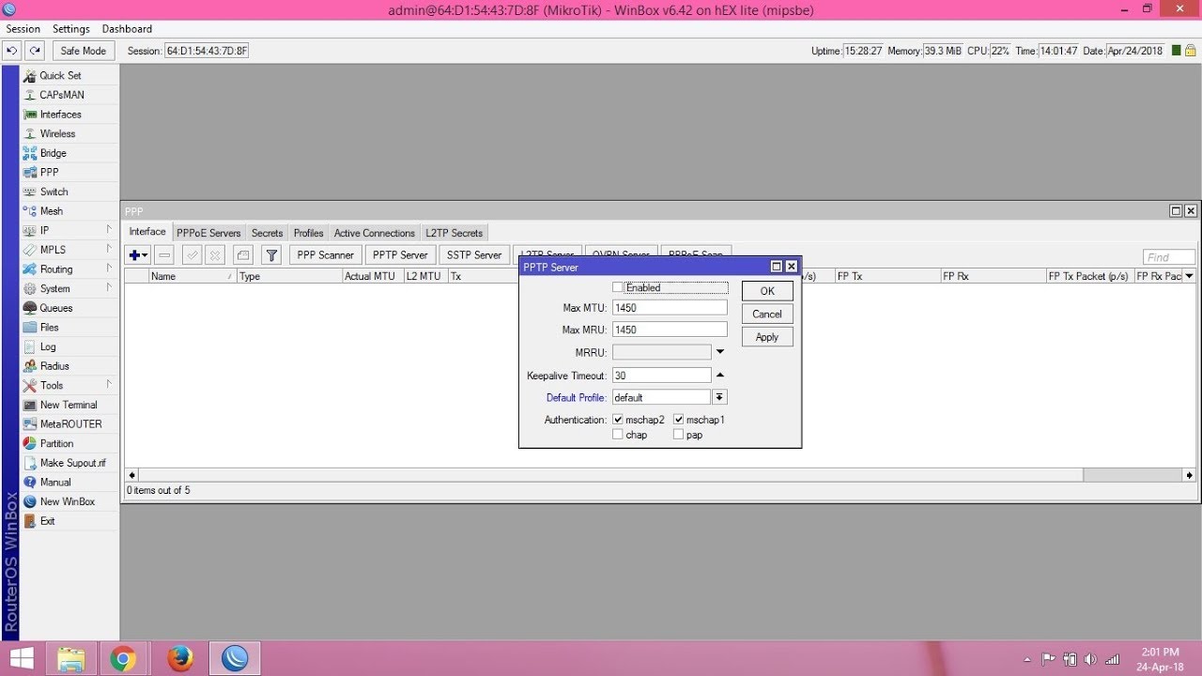Check chap authentication

(x=617, y=435)
